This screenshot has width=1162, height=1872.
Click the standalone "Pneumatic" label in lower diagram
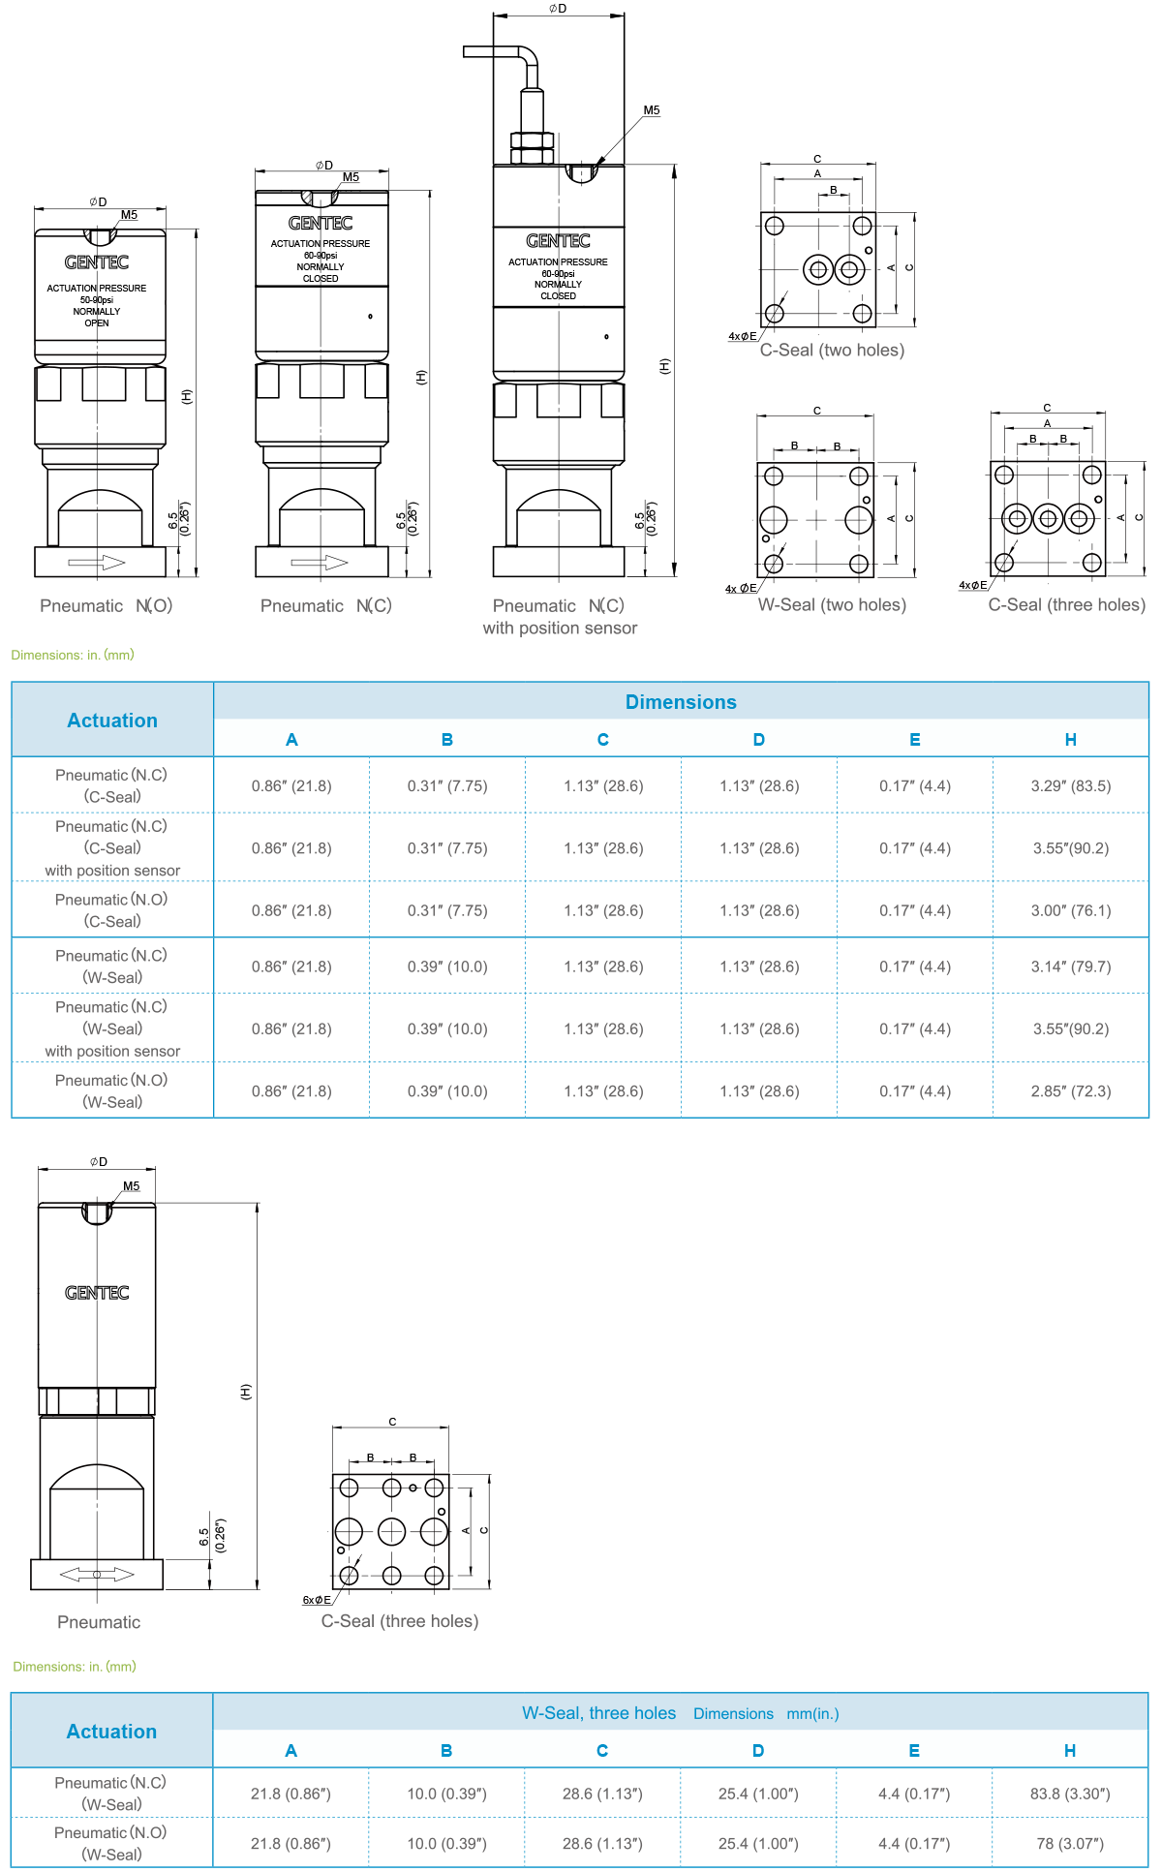tap(99, 1622)
